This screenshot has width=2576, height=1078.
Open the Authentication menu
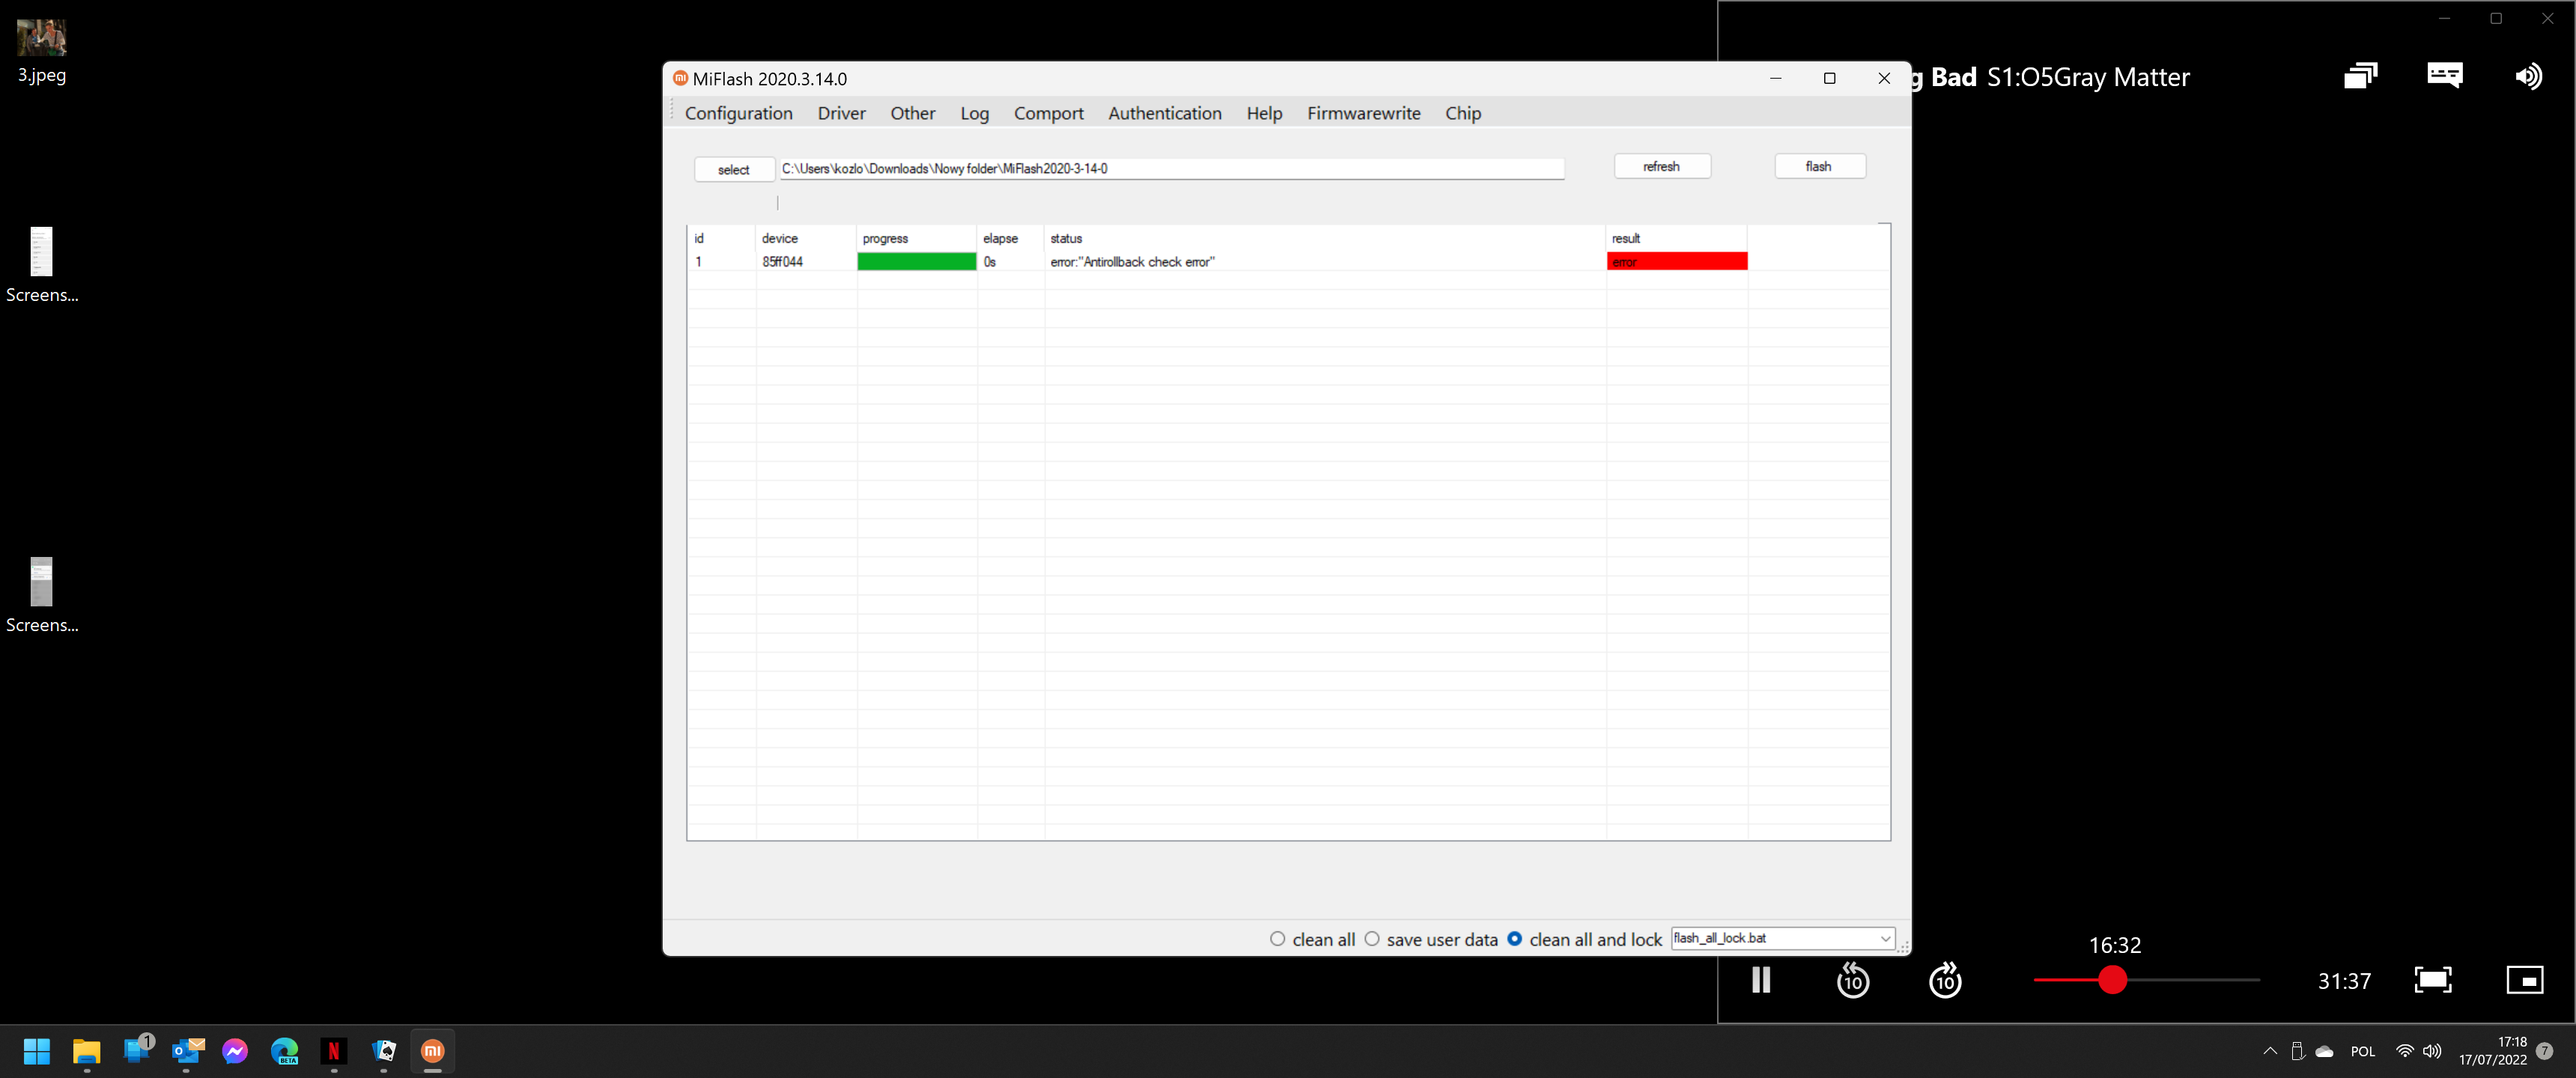1164,113
